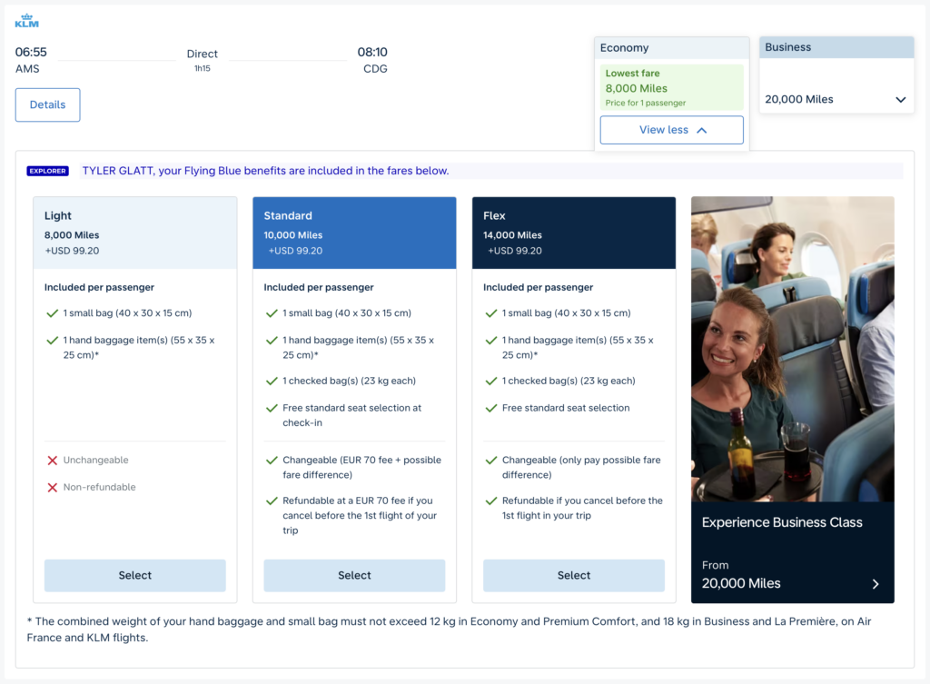Click the Direct 1h15 flight label
Image resolution: width=930 pixels, height=684 pixels.
point(203,60)
